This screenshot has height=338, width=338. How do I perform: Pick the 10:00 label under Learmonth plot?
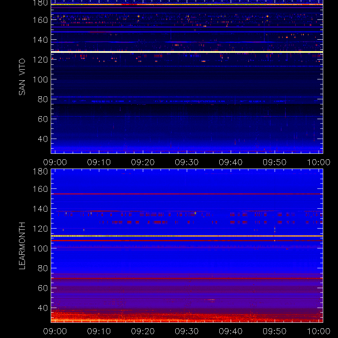319,331
